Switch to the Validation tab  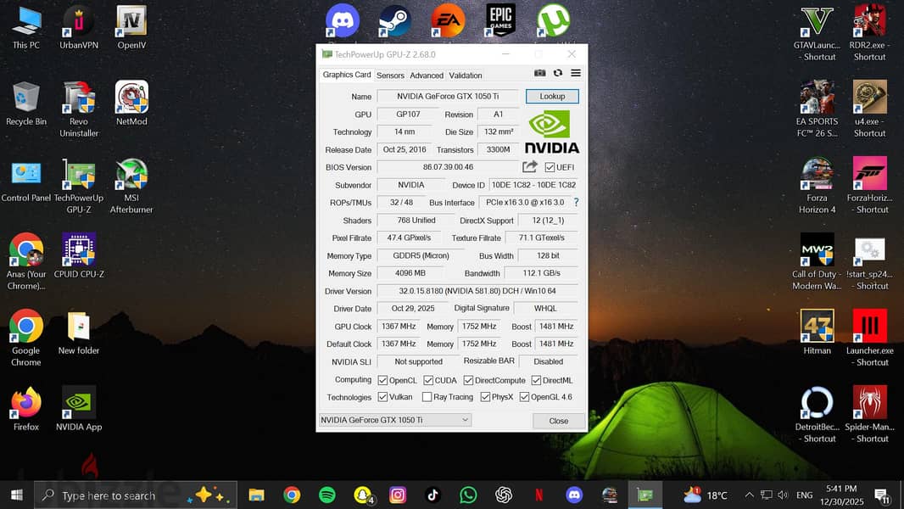click(x=466, y=76)
